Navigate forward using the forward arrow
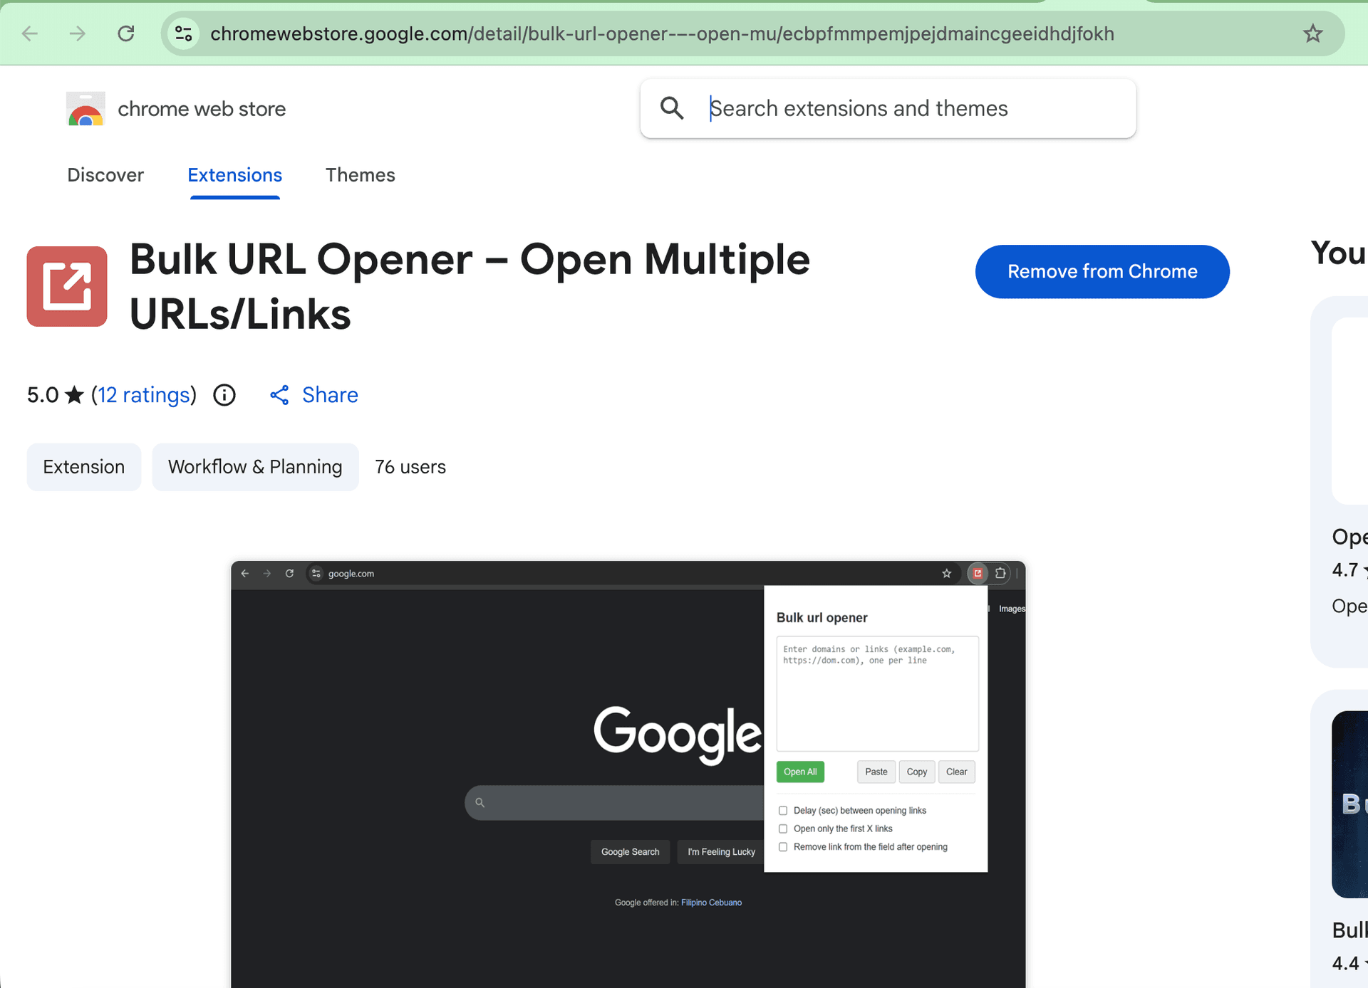 coord(77,33)
